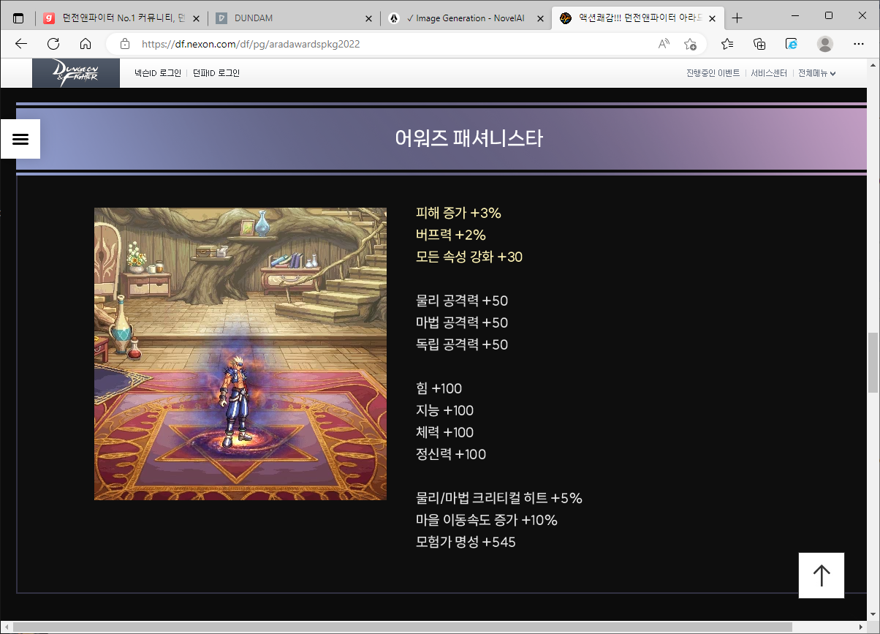The width and height of the screenshot is (880, 634).
Task: Switch to the DUNDAM tab
Action: [x=292, y=18]
